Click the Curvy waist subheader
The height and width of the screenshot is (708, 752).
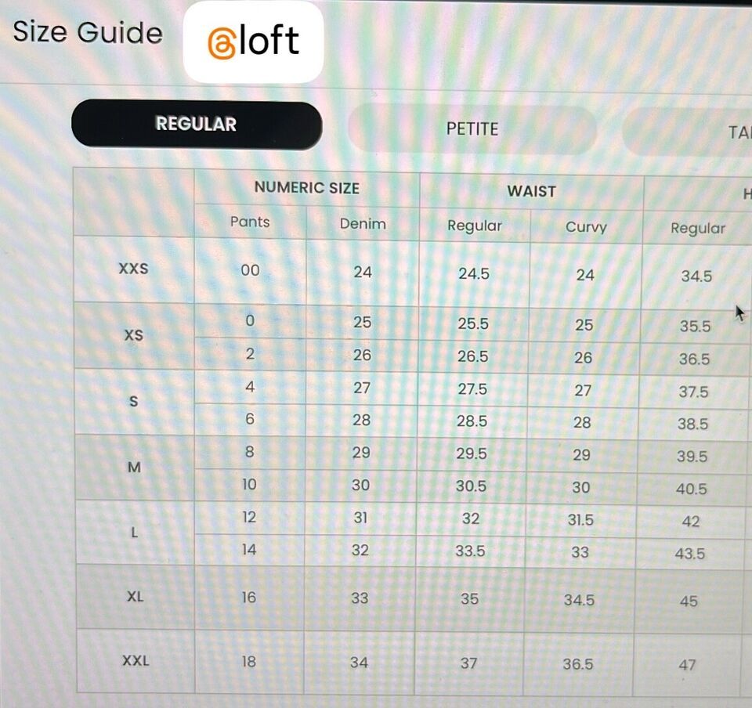point(586,227)
